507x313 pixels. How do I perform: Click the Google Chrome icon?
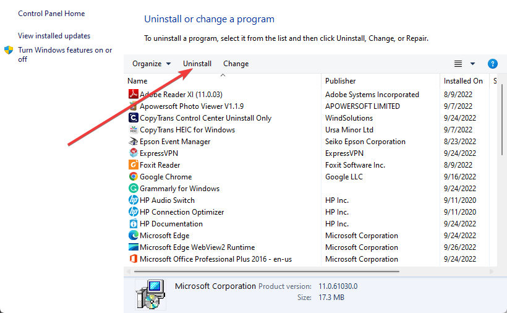[133, 176]
